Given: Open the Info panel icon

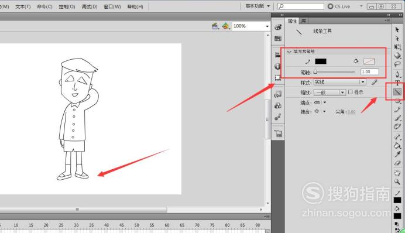Looking at the screenshot, I should click(x=277, y=66).
